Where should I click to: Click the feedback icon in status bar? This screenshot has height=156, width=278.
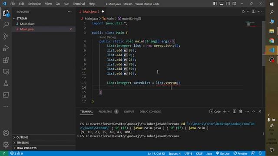[x=253, y=153]
